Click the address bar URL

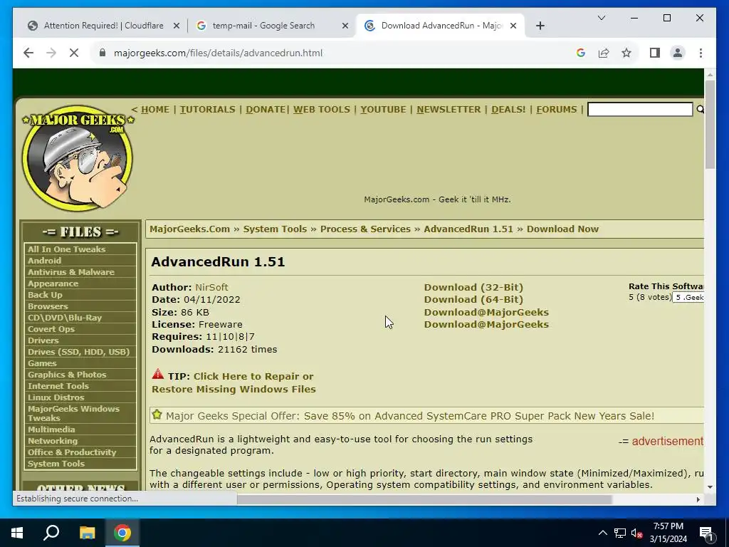218,53
